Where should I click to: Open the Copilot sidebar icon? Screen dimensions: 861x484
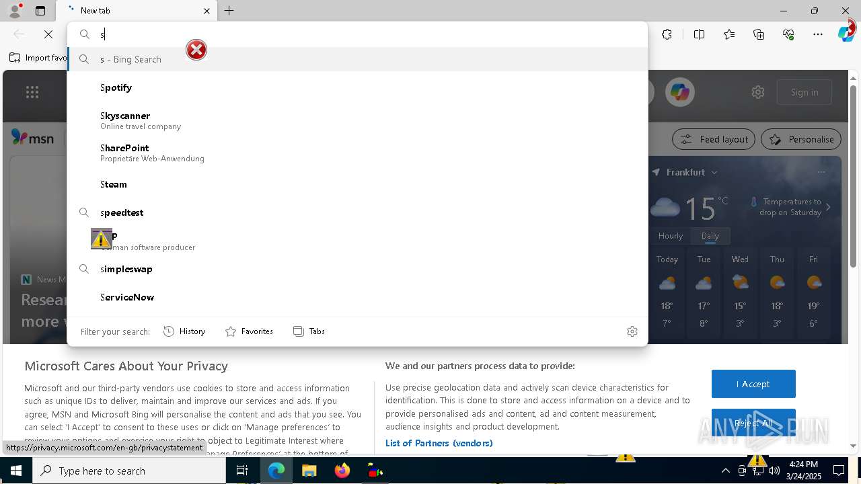point(846,34)
